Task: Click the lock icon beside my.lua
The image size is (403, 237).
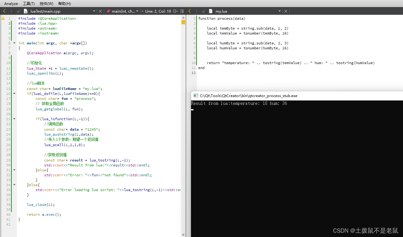Action: [x=204, y=11]
